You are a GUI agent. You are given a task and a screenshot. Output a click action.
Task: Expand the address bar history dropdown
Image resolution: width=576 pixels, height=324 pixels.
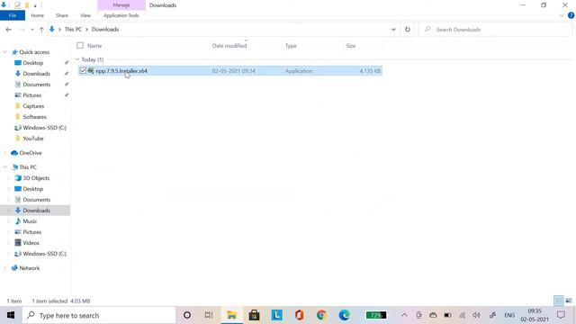[x=393, y=30]
